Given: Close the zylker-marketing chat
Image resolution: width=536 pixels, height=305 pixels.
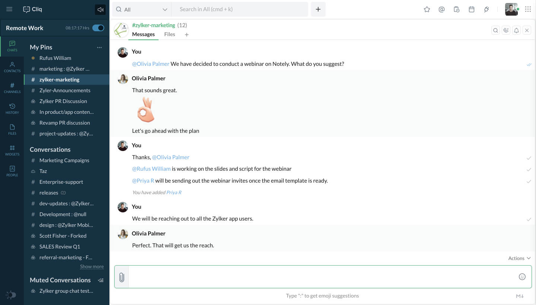Looking at the screenshot, I should tap(527, 30).
